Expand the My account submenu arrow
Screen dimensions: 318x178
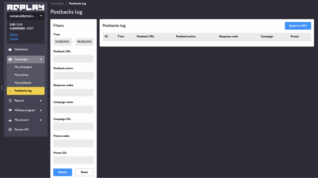[x=41, y=120]
